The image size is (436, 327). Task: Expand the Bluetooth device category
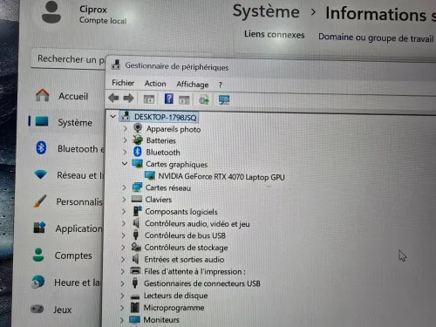click(125, 152)
